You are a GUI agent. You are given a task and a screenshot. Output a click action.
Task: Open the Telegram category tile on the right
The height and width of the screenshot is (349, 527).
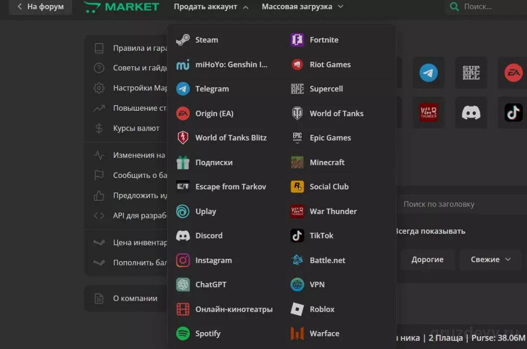(x=428, y=73)
